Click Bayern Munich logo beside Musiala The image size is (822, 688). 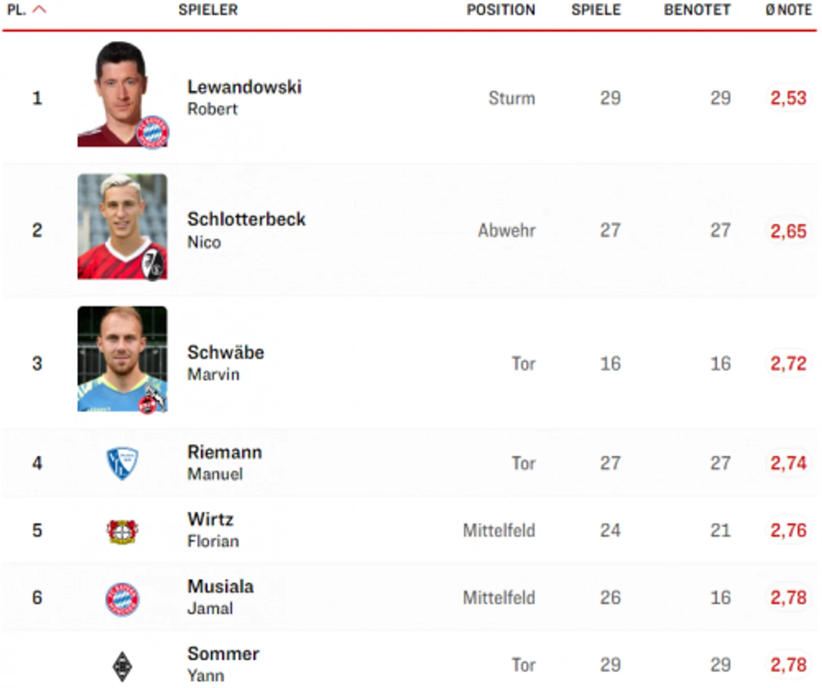pos(122,598)
